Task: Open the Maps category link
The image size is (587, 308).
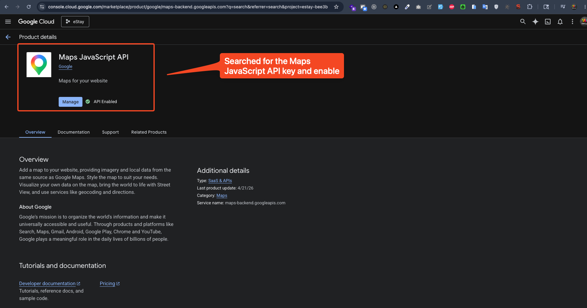Action: pos(222,195)
